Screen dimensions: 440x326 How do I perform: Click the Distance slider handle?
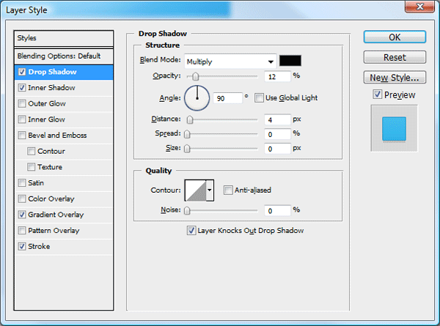point(190,119)
